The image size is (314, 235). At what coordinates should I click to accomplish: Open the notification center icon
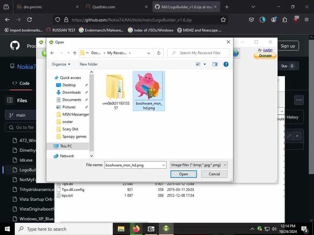304,229
